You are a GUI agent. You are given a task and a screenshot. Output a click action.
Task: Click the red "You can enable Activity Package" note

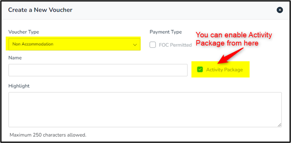(x=234, y=39)
